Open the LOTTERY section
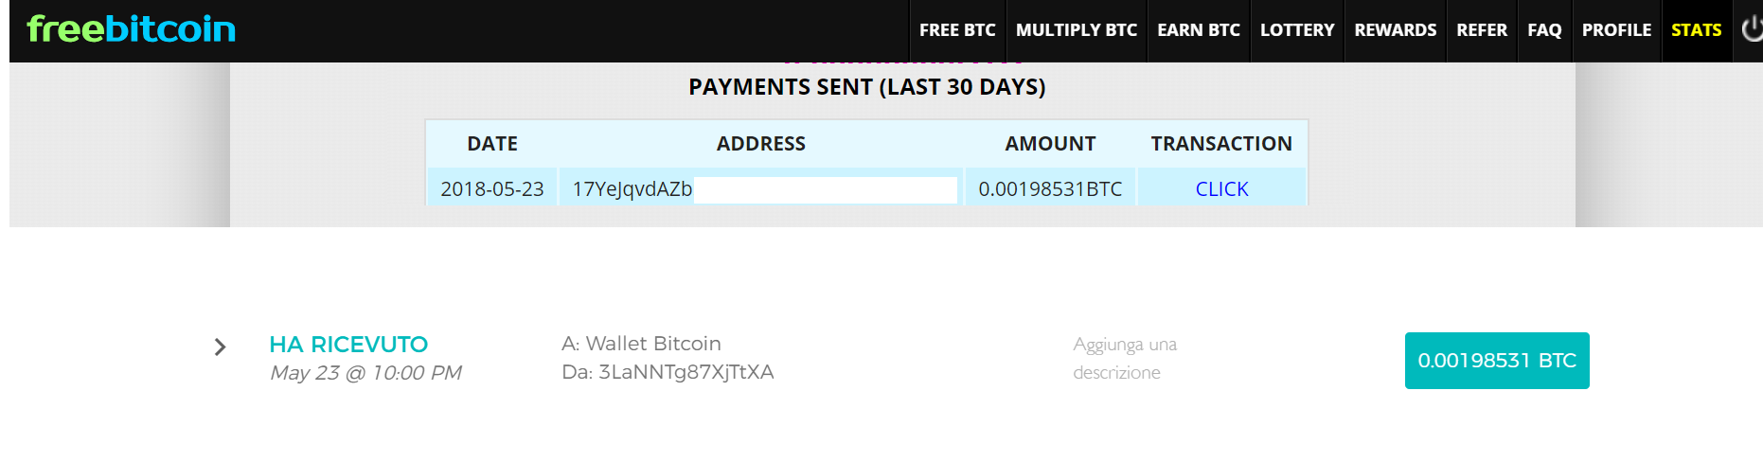The height and width of the screenshot is (462, 1763). [x=1297, y=30]
